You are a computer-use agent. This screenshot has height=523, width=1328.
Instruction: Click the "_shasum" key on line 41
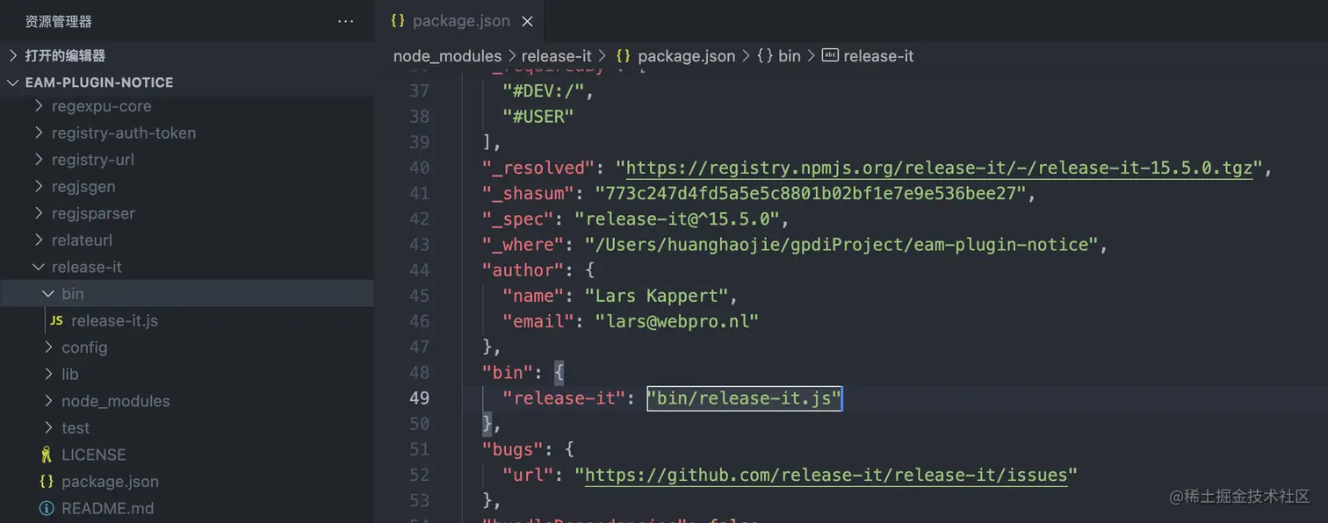pos(527,193)
